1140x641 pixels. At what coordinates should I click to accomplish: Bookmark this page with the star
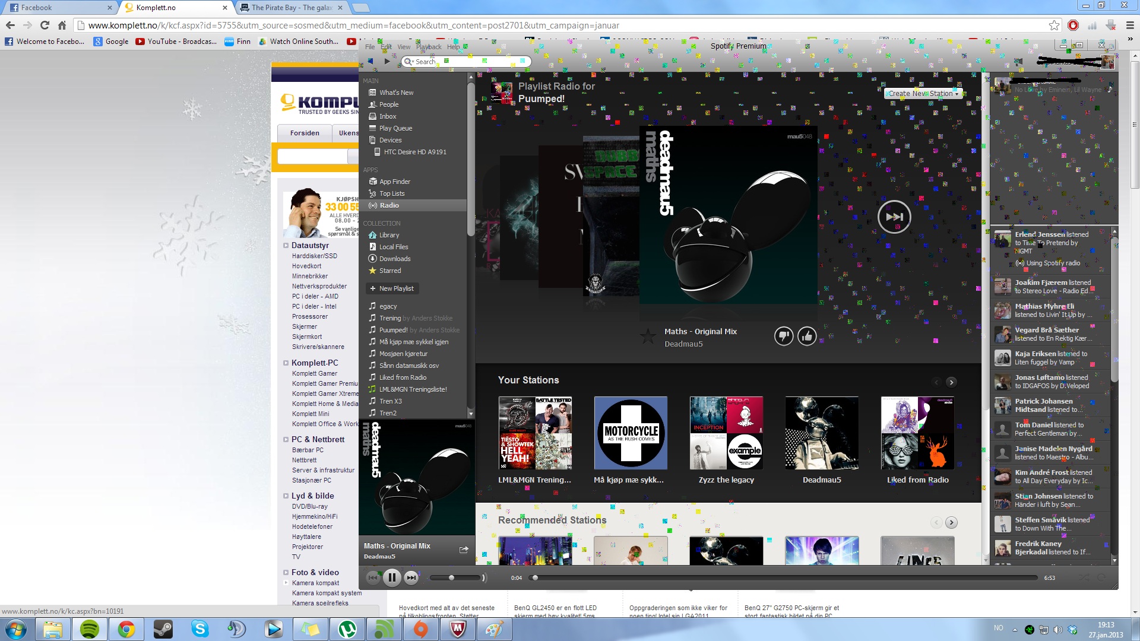pyautogui.click(x=1054, y=25)
